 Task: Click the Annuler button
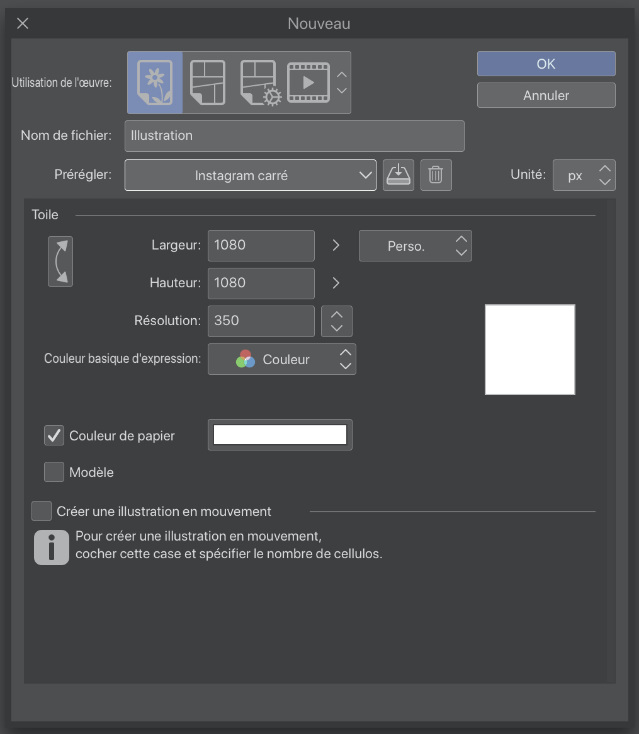tap(546, 96)
